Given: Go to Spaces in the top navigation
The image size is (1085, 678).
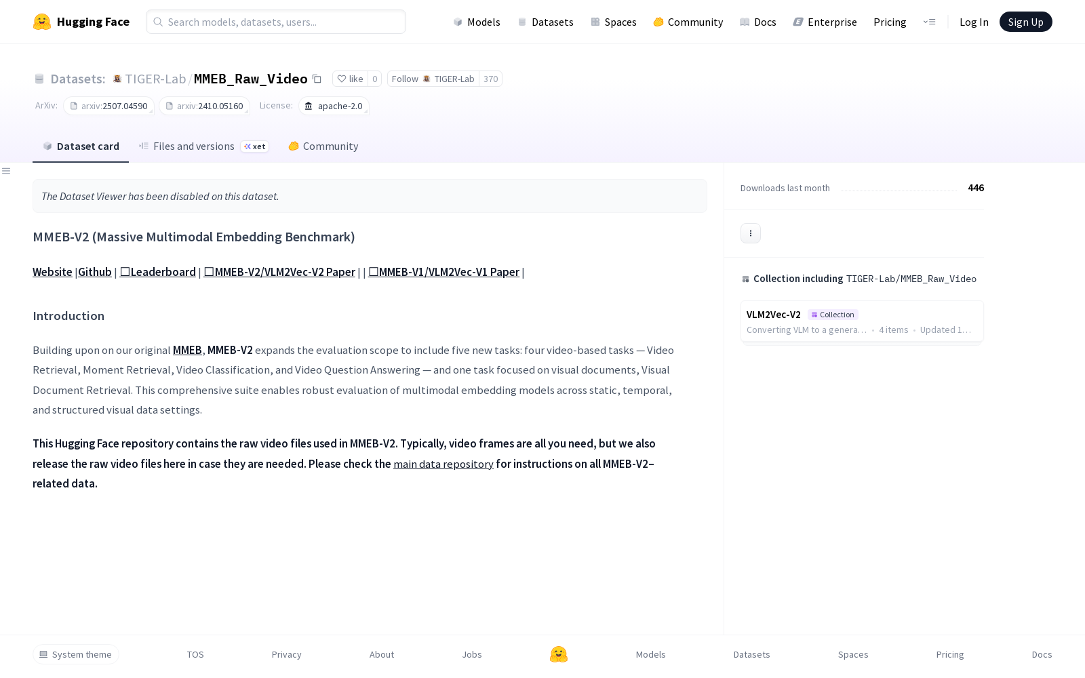Looking at the screenshot, I should 613,22.
